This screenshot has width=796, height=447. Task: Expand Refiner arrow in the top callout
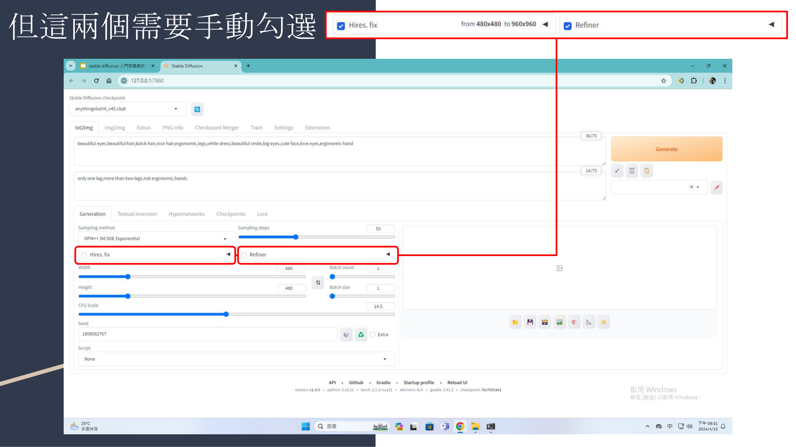[x=771, y=24]
